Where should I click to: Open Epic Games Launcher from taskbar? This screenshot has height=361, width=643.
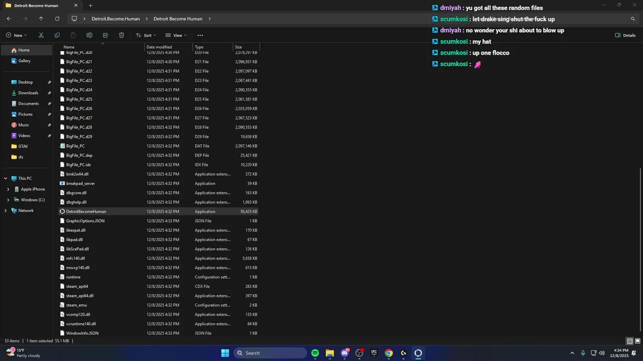pos(374,353)
